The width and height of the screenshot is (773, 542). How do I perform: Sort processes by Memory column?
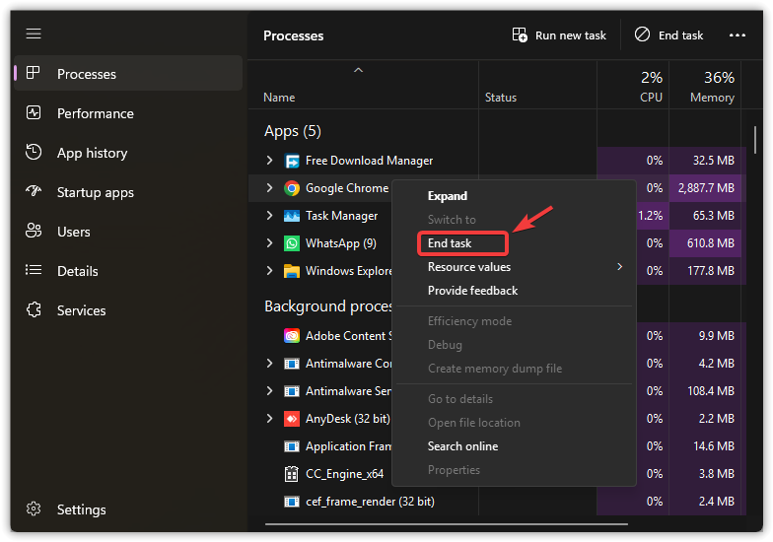[712, 98]
